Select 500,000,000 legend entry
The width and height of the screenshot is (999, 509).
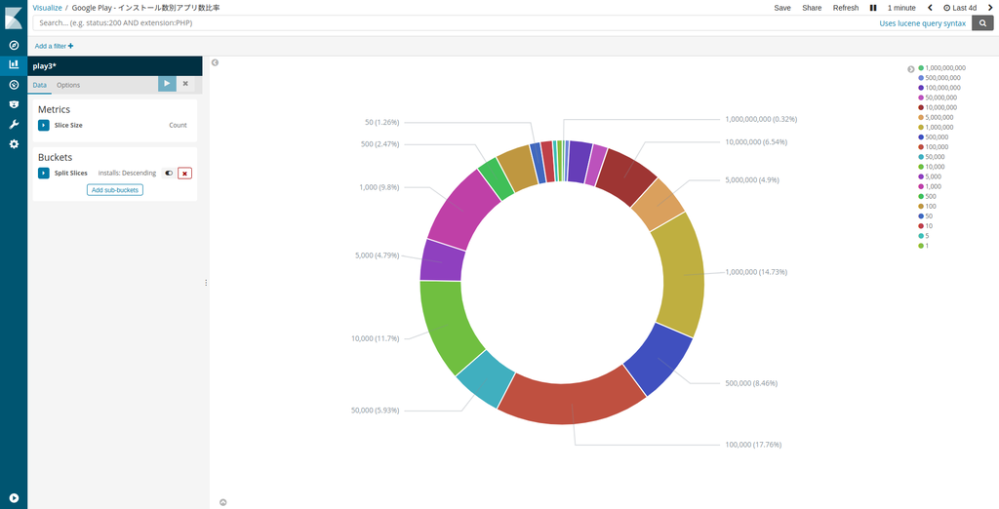click(x=939, y=78)
